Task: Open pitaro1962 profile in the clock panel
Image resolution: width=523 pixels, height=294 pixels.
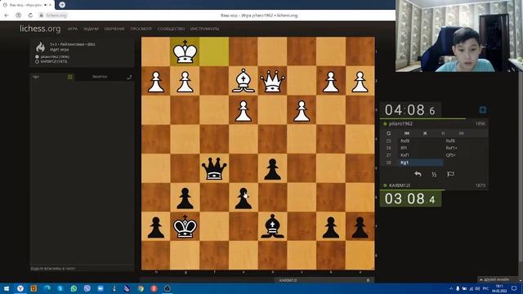Action: pos(400,123)
